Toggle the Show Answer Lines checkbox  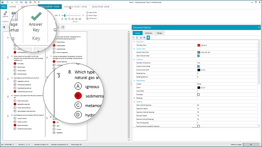198,56
